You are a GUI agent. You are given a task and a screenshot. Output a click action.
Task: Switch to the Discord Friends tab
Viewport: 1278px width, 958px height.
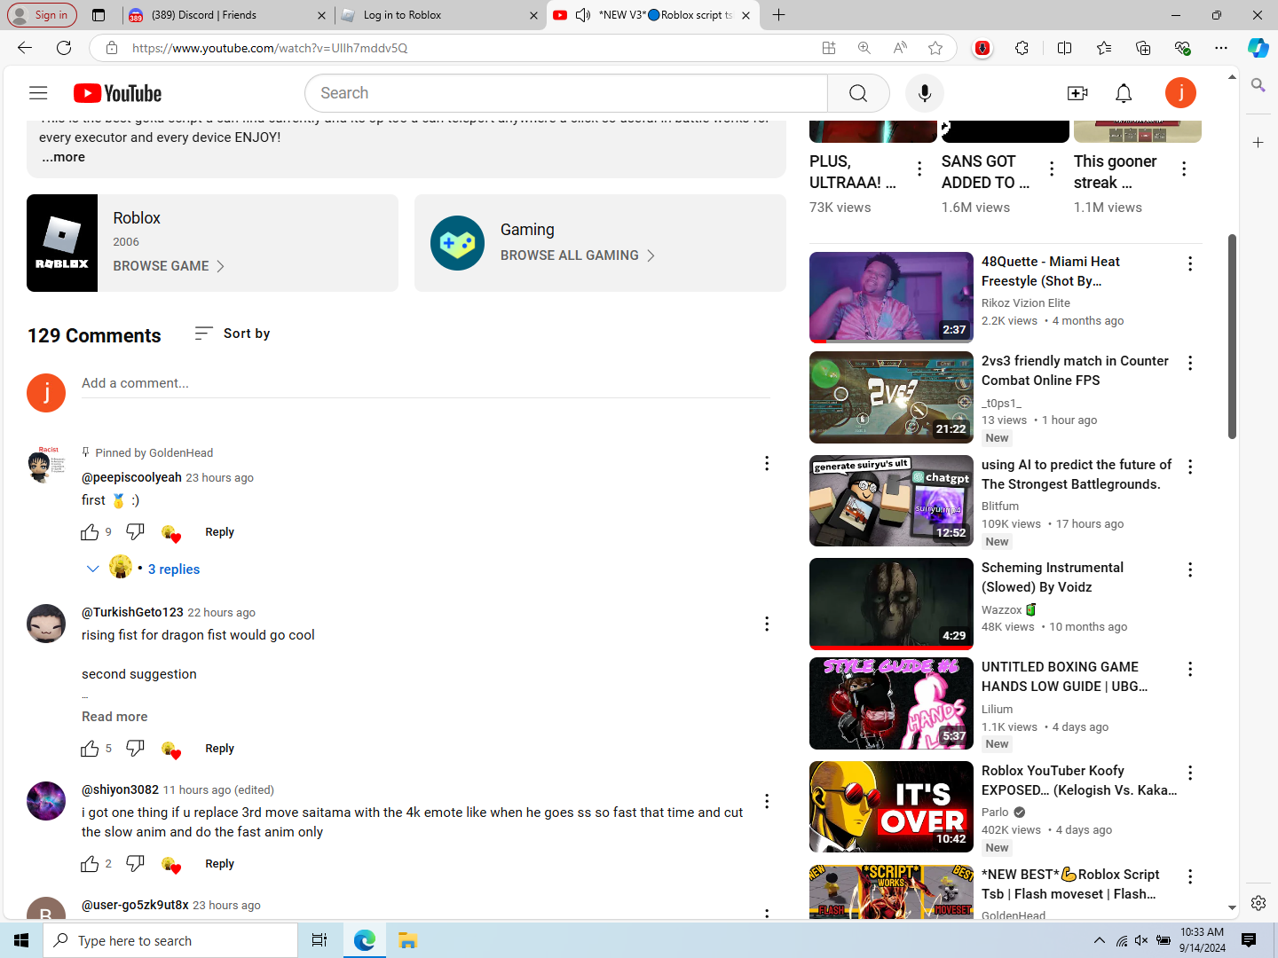[x=226, y=15]
